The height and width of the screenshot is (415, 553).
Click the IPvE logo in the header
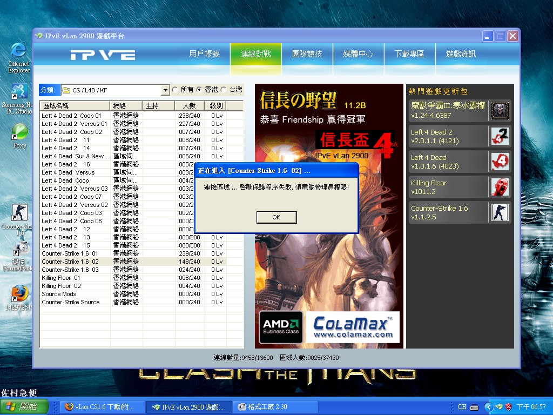point(103,55)
